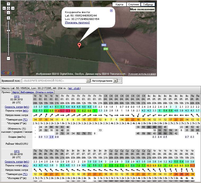201x183 pixels.
Task: Click the red location marker pin
Action: [79, 45]
